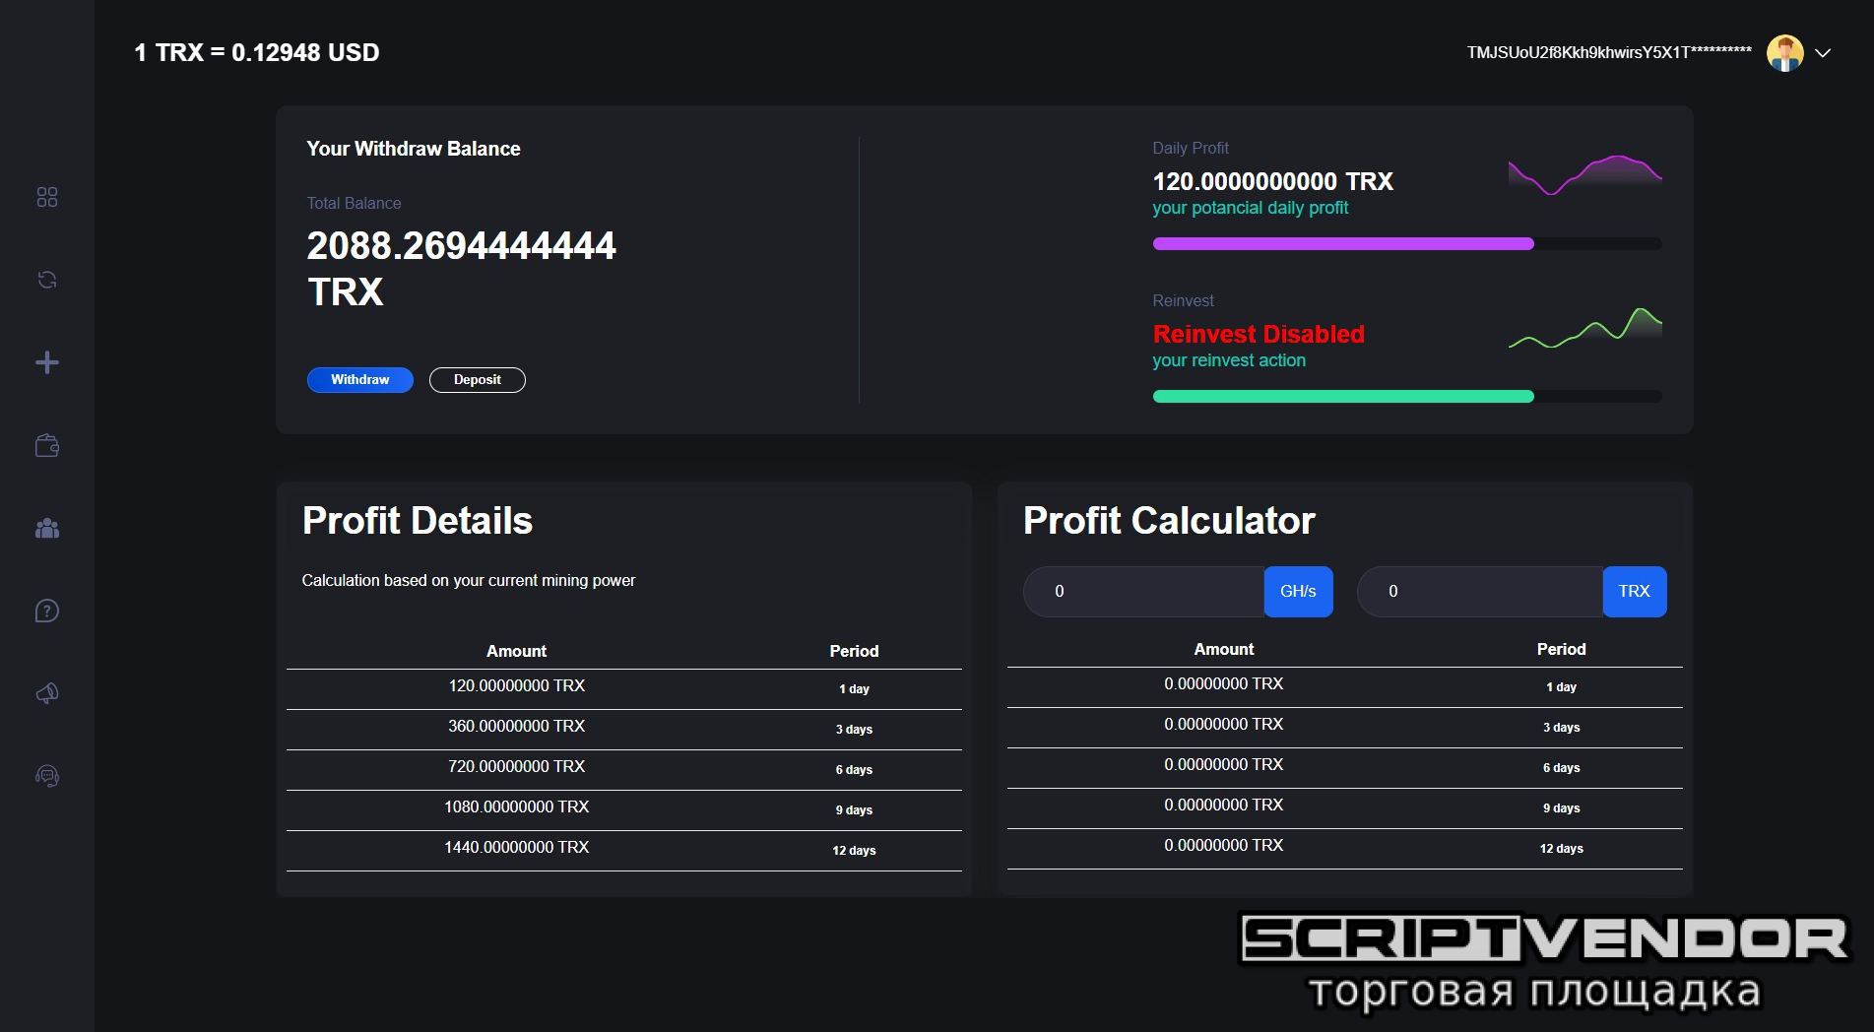Click 'Calculation based on your current mining power'
This screenshot has width=1874, height=1032.
[x=469, y=581]
